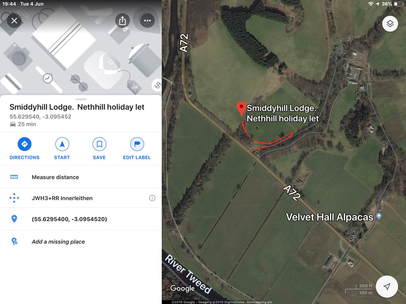Screen dimensions: 406x304
Task: Tap the my-location arrow button
Action: coord(387,287)
